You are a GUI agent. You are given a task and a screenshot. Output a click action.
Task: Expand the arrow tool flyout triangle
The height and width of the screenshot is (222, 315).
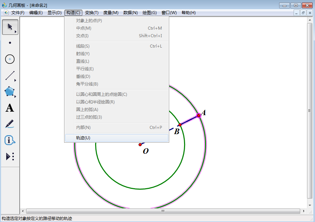pos(16,32)
